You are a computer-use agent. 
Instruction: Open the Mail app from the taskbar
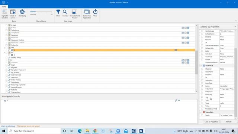(126, 131)
